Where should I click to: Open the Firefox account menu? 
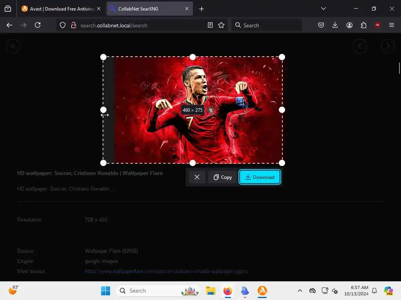pos(349,25)
